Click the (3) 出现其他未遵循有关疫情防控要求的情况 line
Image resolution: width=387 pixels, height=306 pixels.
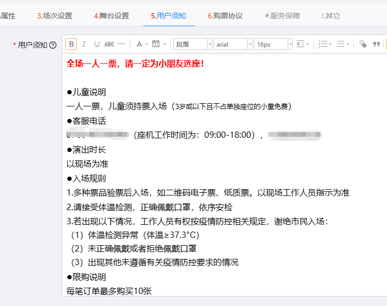[155, 263]
